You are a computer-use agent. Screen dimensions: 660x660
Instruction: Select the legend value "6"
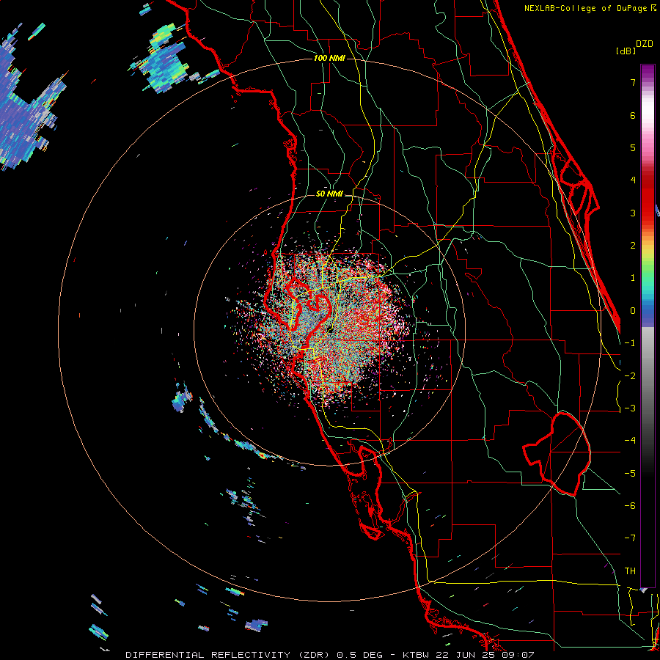coord(633,115)
